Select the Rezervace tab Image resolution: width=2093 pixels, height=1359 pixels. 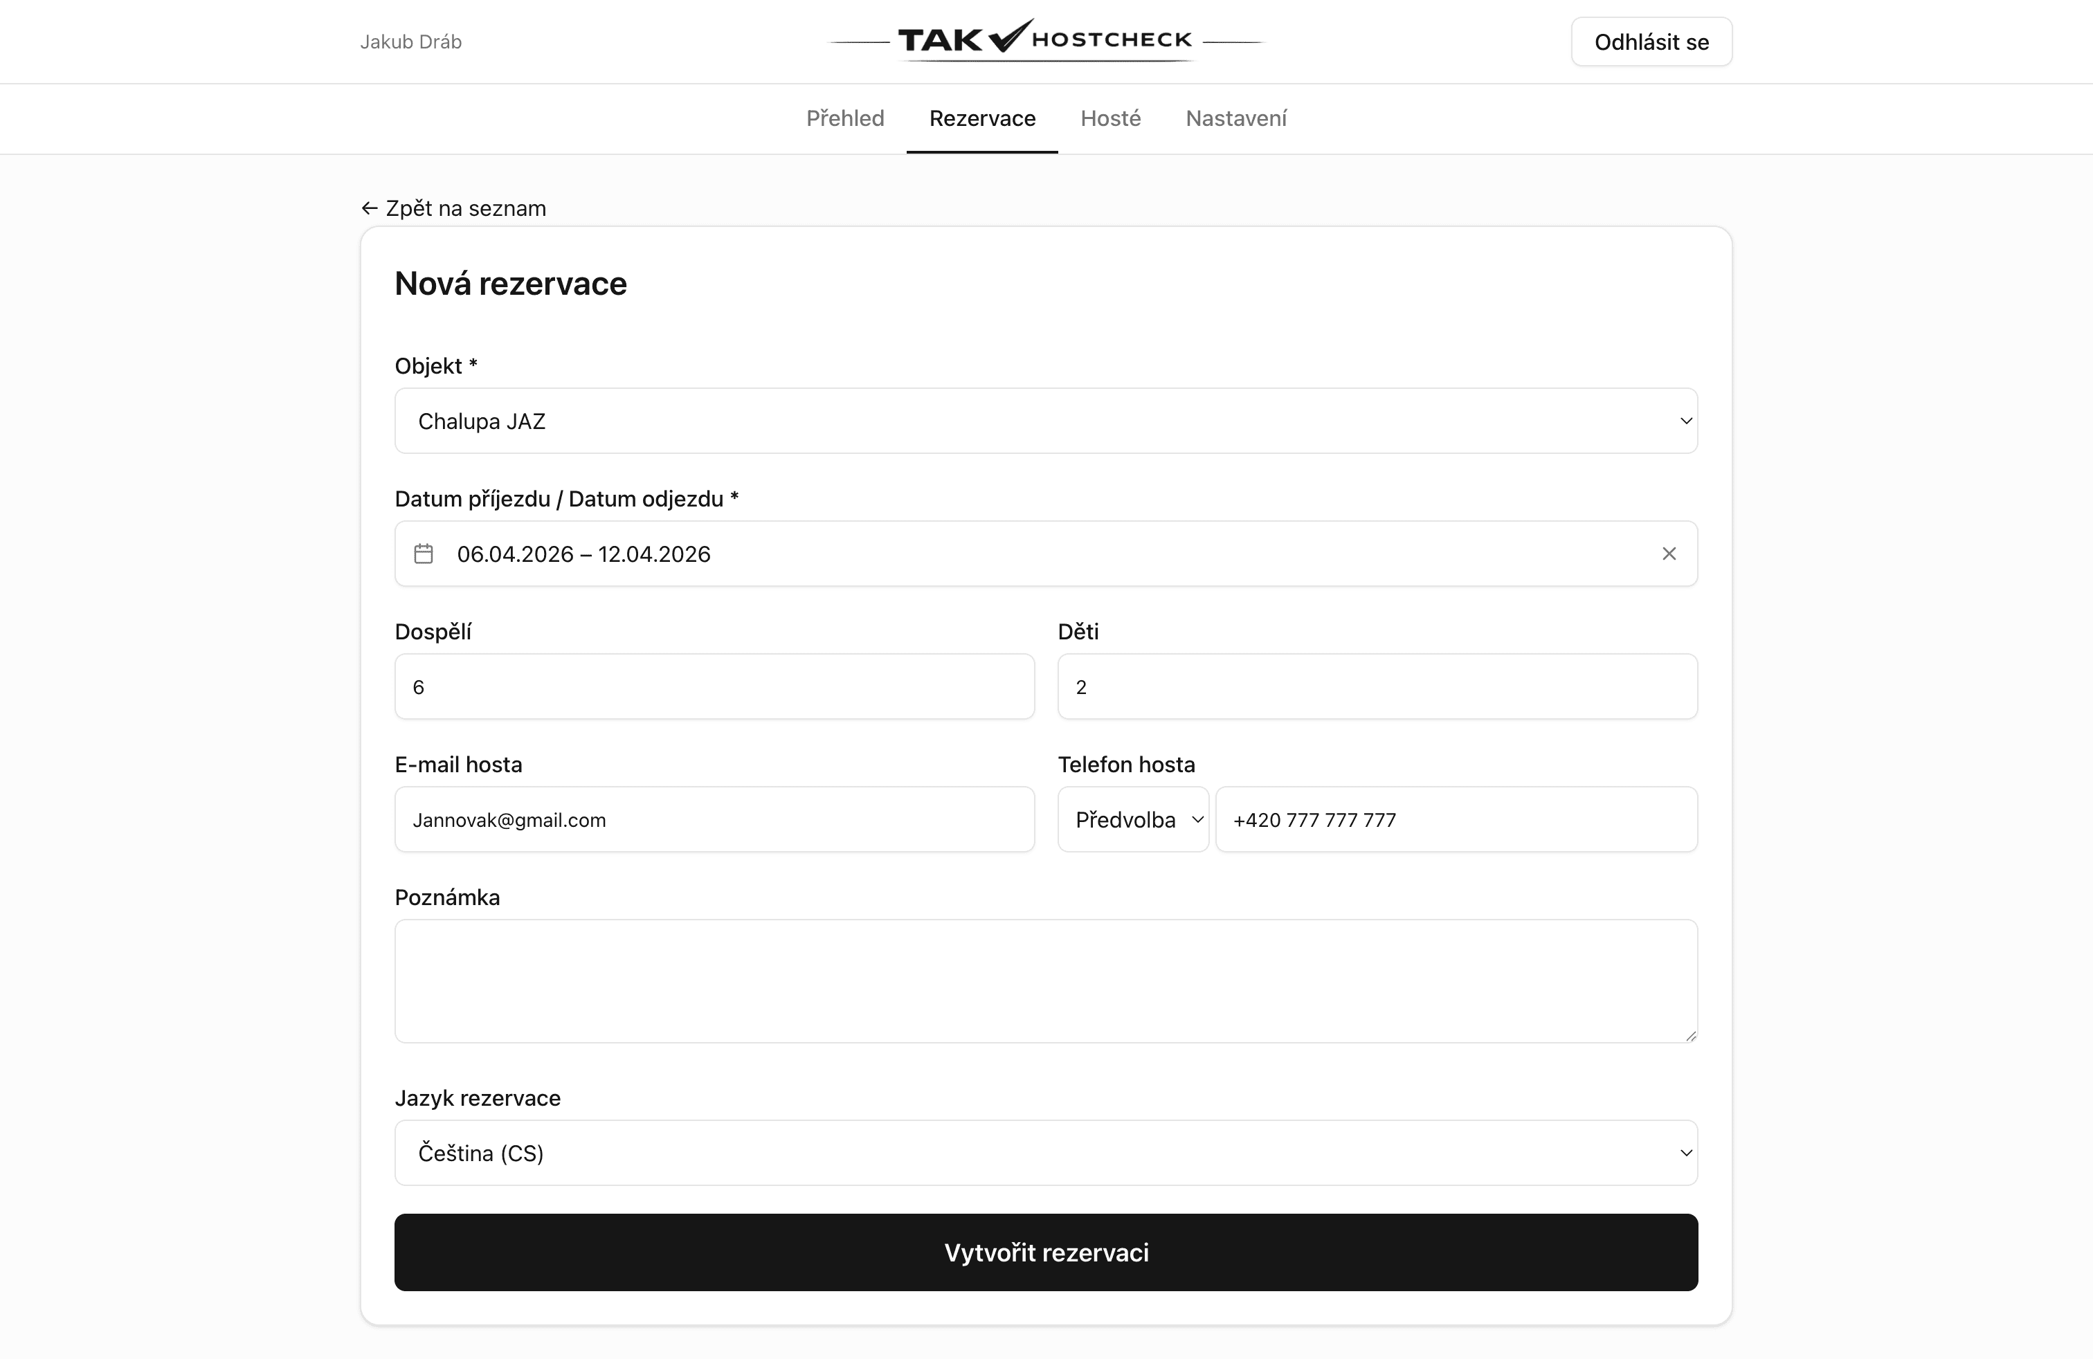point(982,119)
